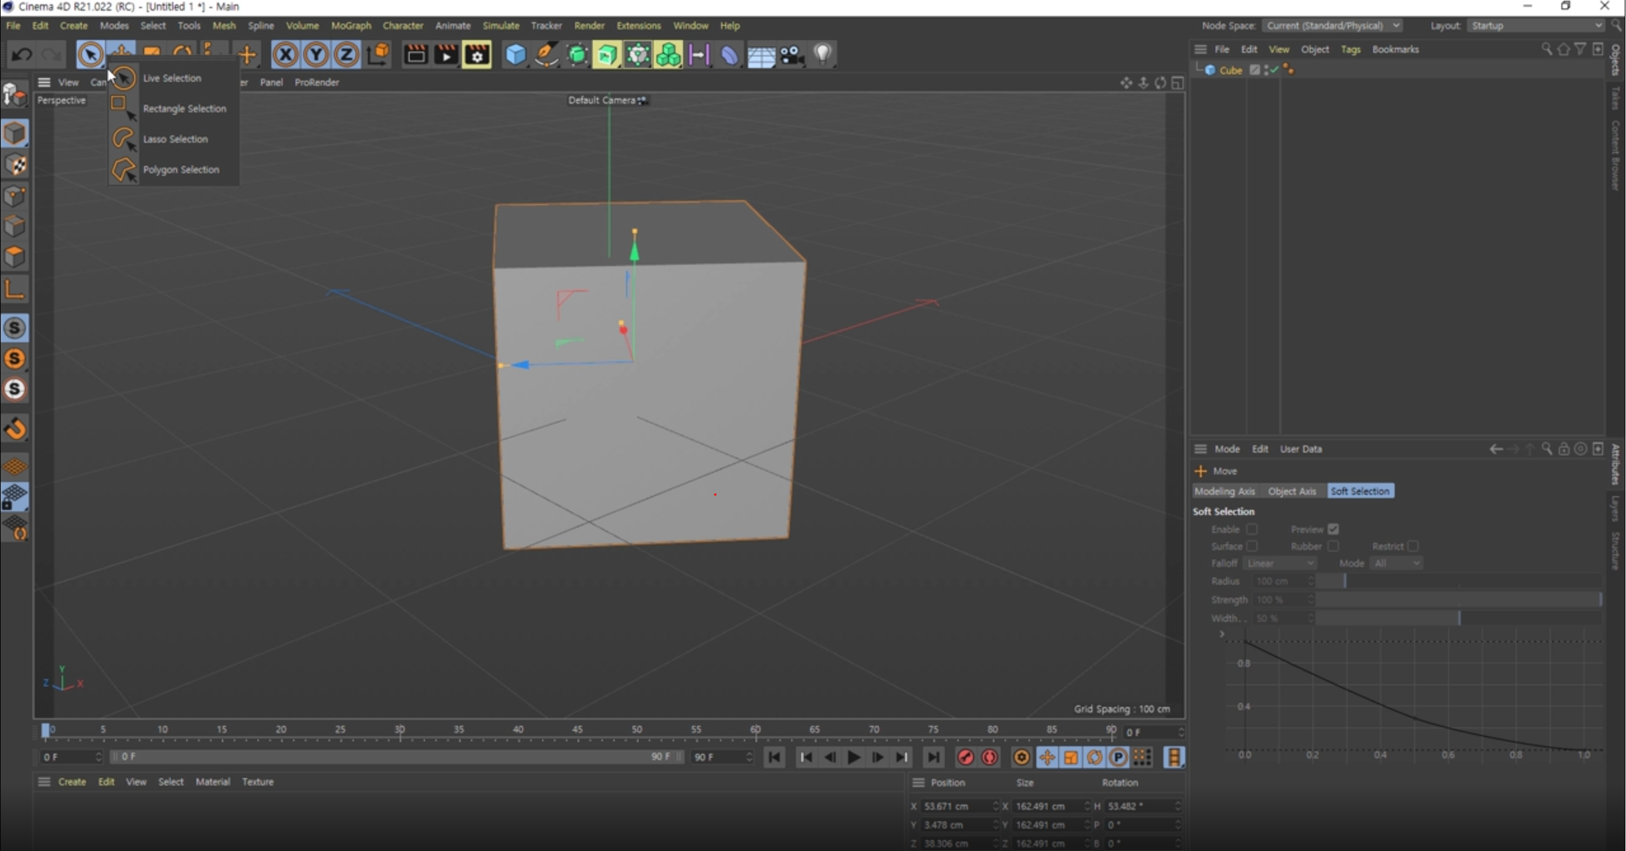Select the Cube primitive icon in toolbar
This screenshot has width=1626, height=851.
[515, 55]
